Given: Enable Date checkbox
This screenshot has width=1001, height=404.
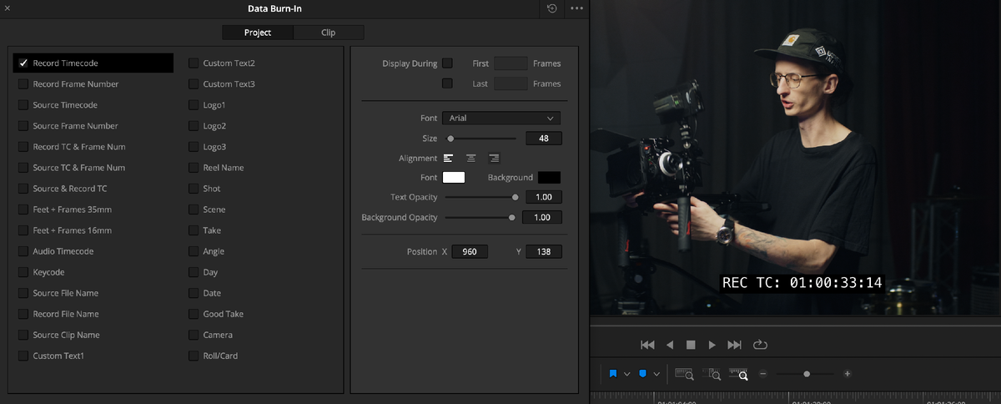Looking at the screenshot, I should 194,293.
